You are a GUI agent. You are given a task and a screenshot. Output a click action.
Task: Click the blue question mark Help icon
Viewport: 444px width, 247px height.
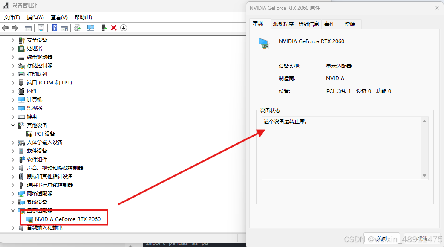point(55,28)
